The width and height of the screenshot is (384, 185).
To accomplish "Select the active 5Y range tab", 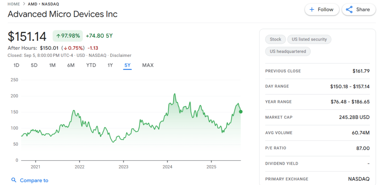I will (127, 65).
